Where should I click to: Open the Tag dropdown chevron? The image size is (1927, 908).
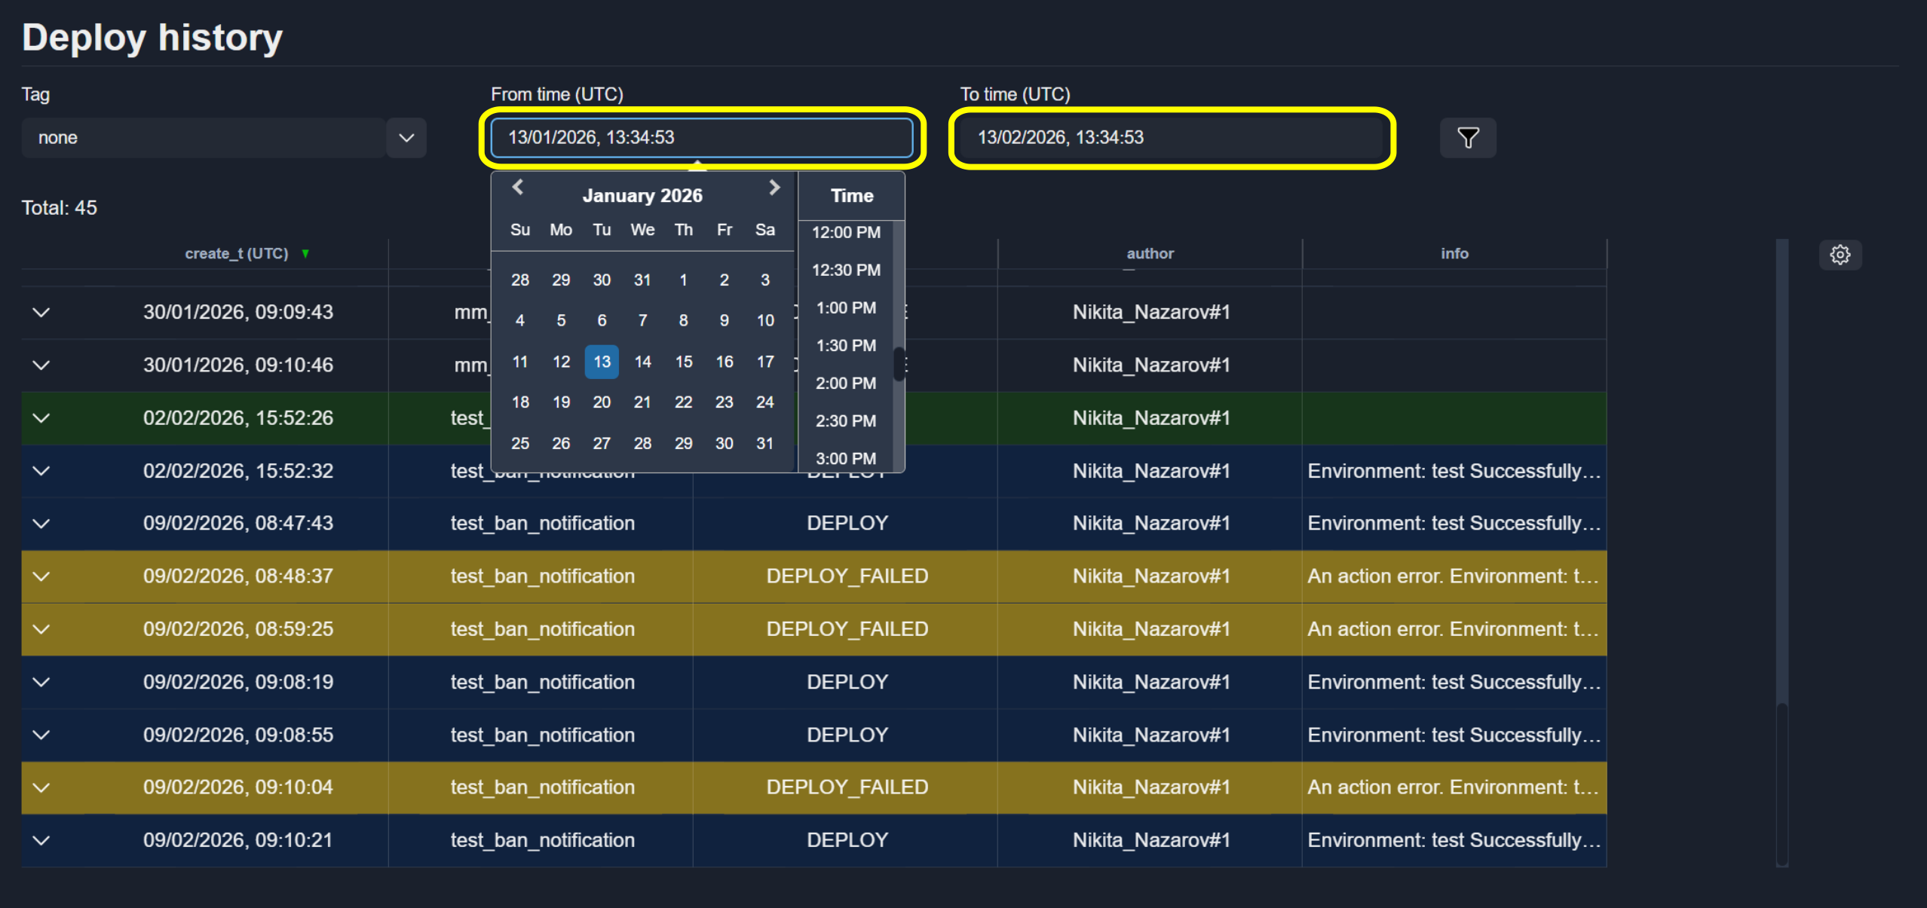[406, 138]
